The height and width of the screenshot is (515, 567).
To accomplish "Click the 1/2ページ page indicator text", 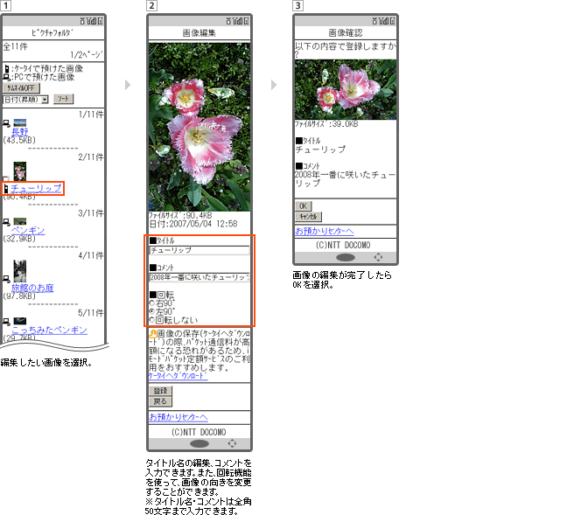I will click(87, 55).
